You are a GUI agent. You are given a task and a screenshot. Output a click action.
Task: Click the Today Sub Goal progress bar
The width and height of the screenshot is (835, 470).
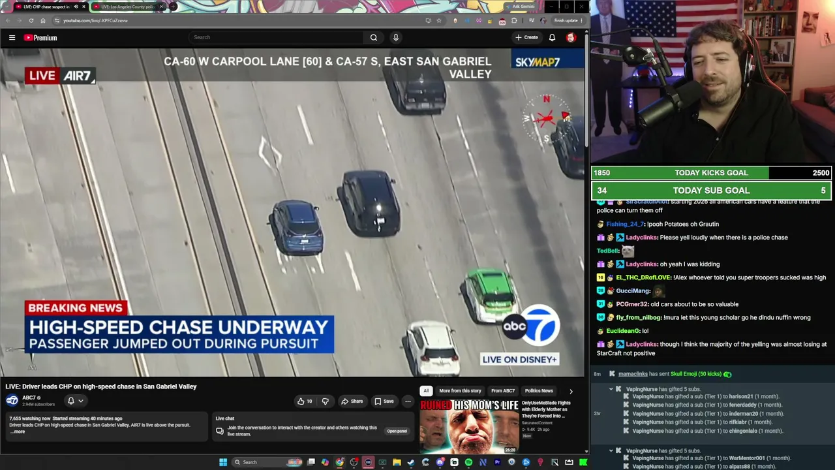coord(712,191)
